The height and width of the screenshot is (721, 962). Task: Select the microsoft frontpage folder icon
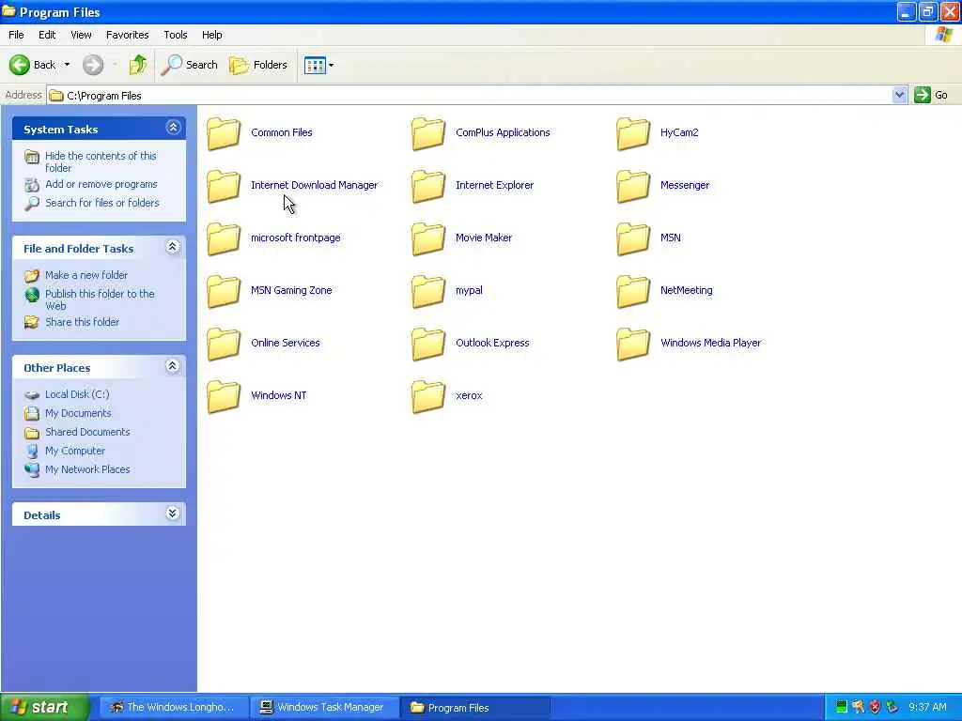click(224, 238)
